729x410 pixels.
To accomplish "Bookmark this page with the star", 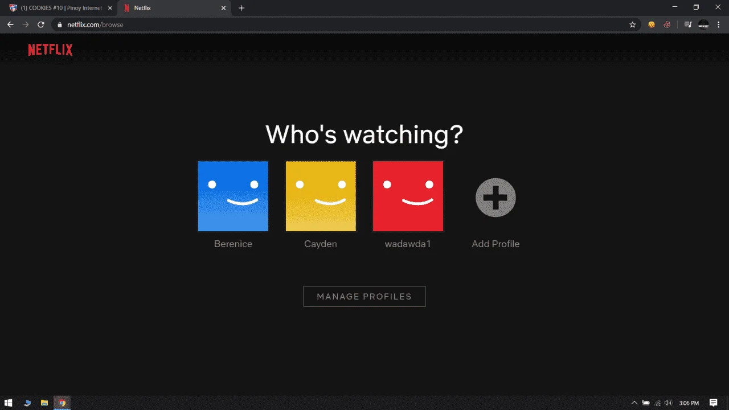I will coord(632,24).
